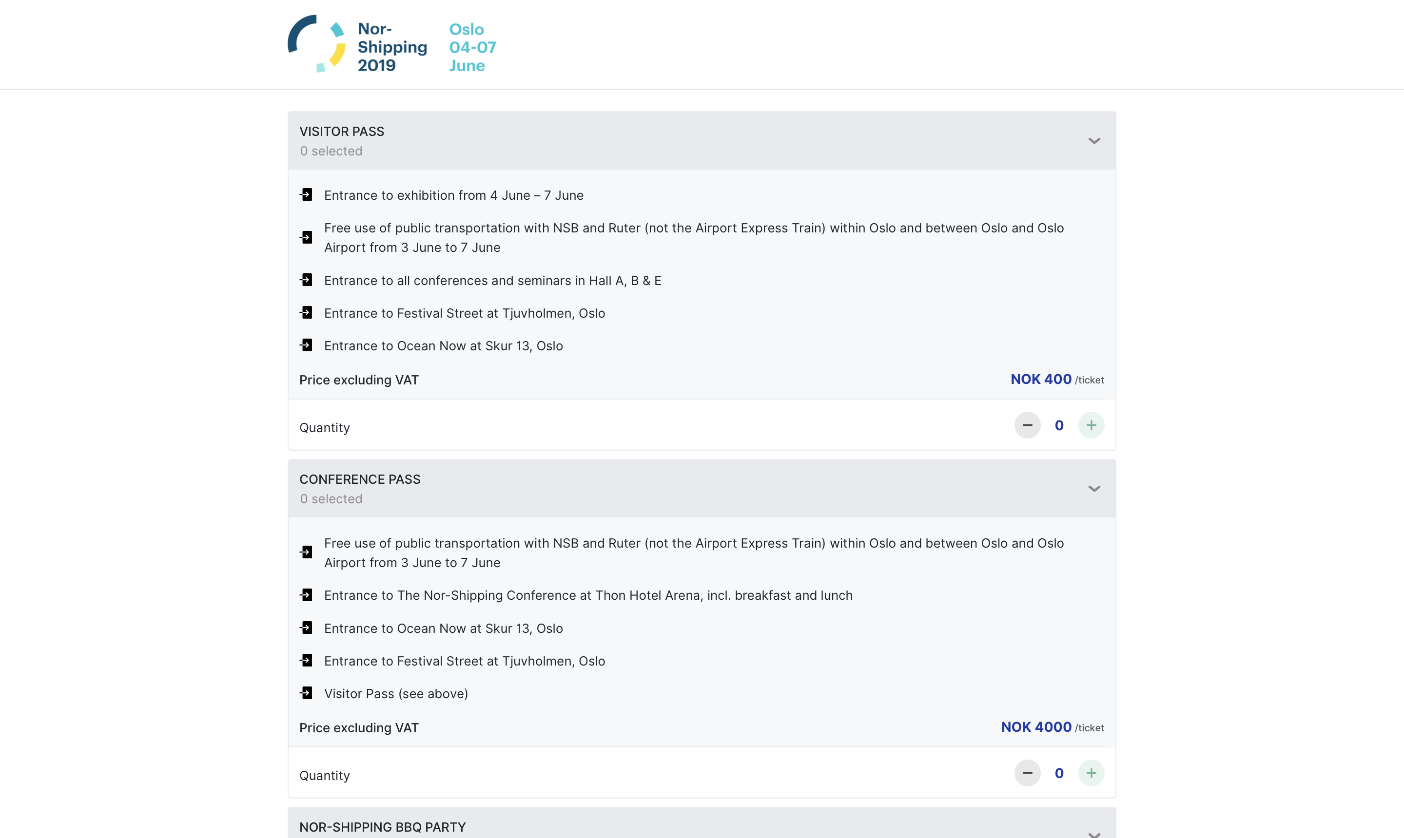Click the Nor-Shipping 2019 circular logo
Viewport: 1404px width, 838px height.
[x=316, y=44]
